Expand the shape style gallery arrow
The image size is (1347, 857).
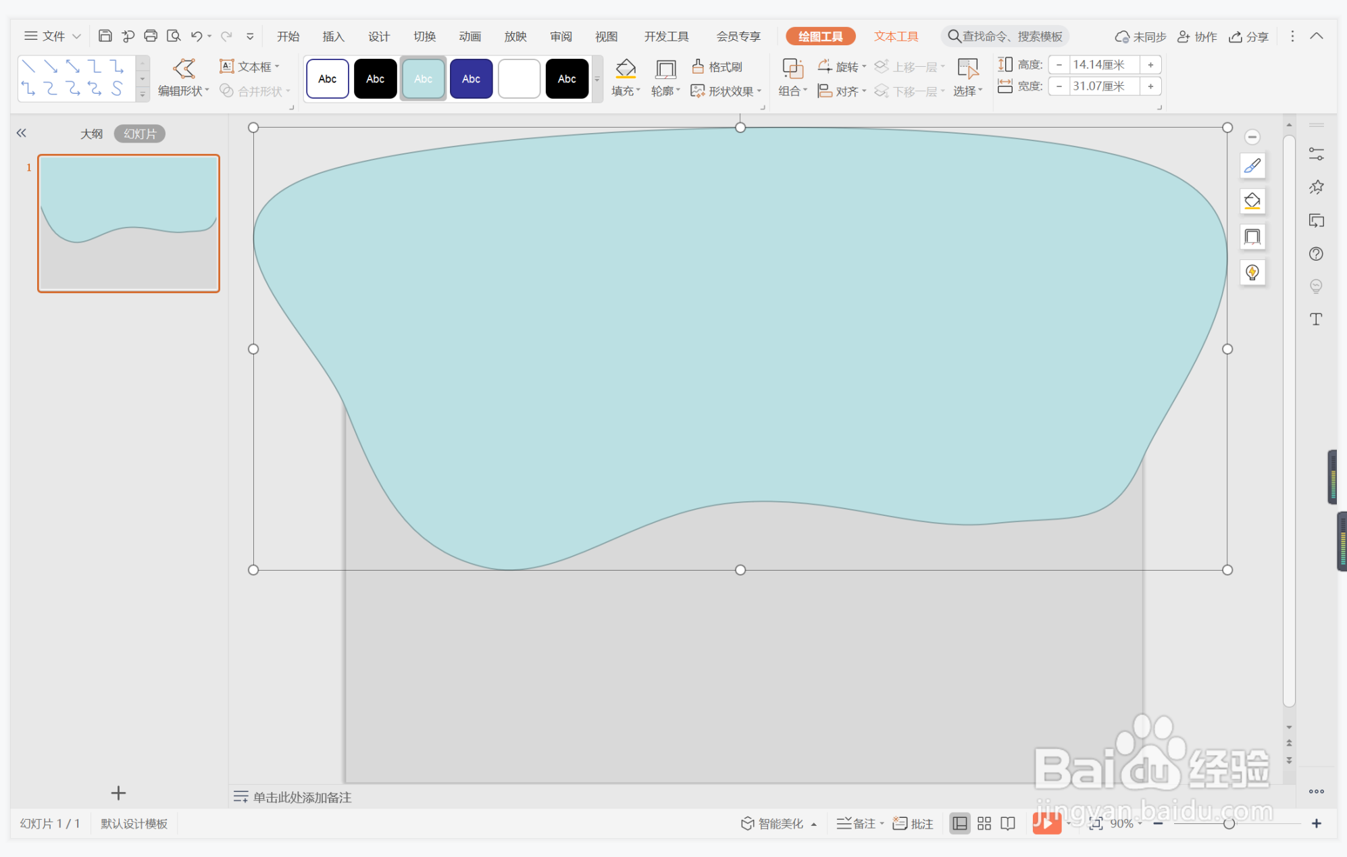click(597, 79)
